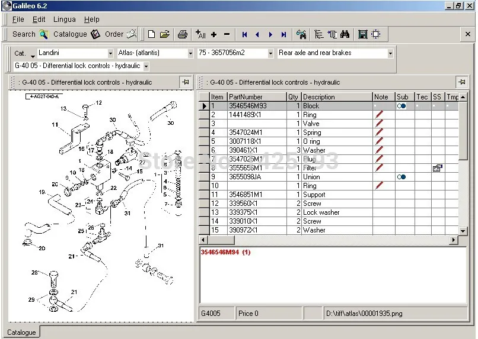Click the Print icon in the toolbar
The height and width of the screenshot is (339, 478).
click(x=183, y=34)
